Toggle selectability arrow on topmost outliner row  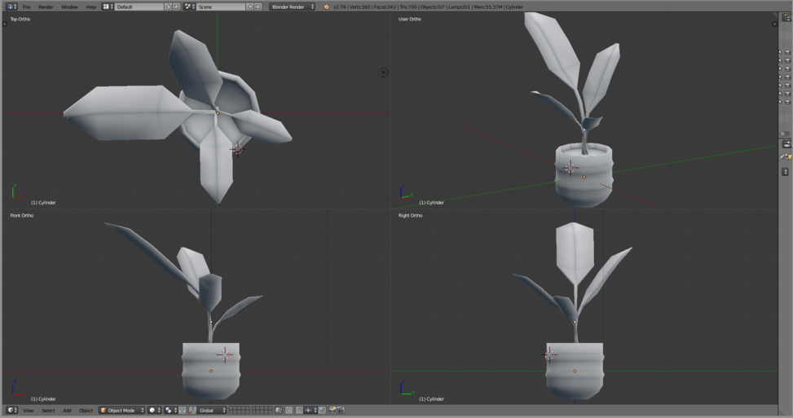point(780,52)
